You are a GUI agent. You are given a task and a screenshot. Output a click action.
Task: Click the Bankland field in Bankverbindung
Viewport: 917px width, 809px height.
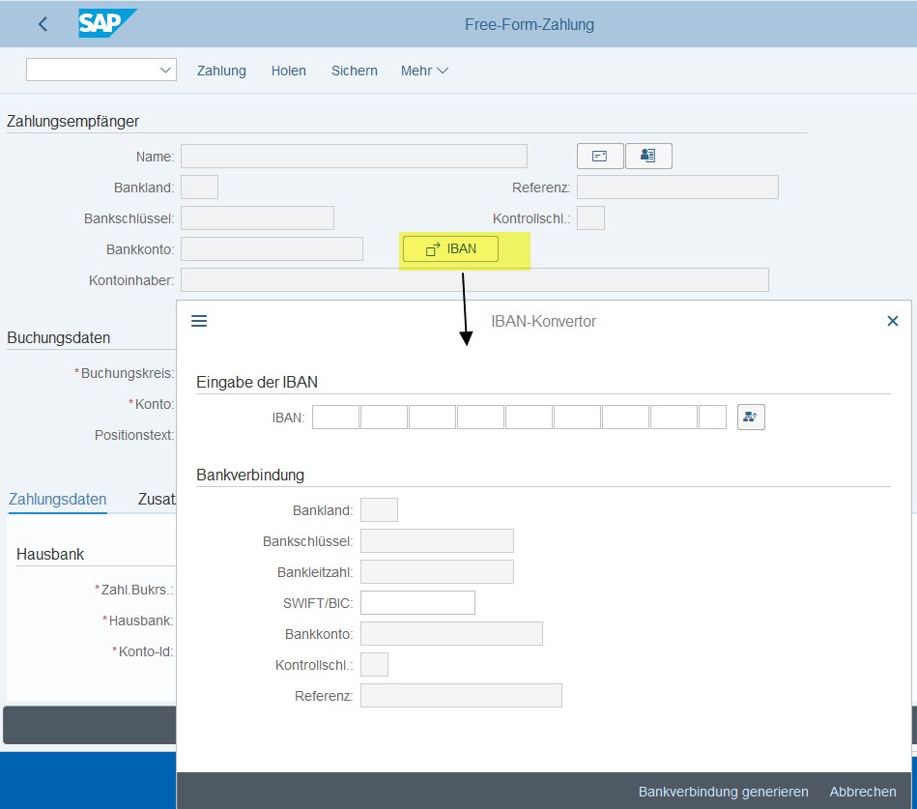pos(379,510)
